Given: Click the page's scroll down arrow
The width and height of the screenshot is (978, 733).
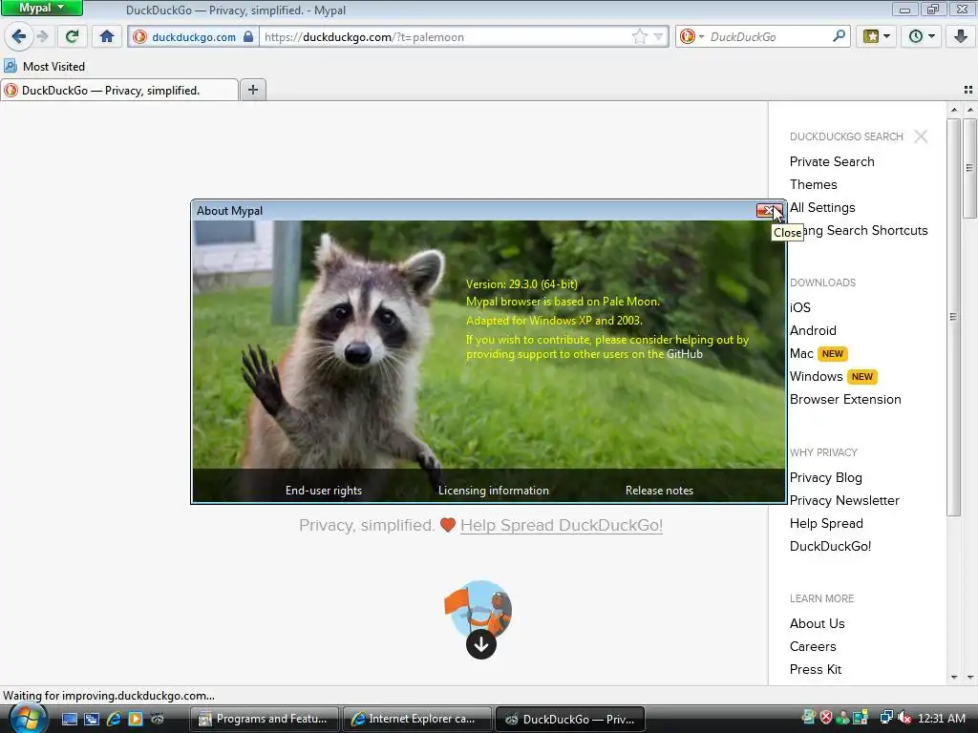Looking at the screenshot, I should (x=970, y=677).
